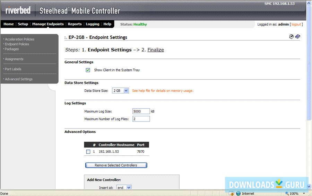Click the 192.168.1.53 hostname cell
The height and width of the screenshot is (196, 312).
point(109,151)
